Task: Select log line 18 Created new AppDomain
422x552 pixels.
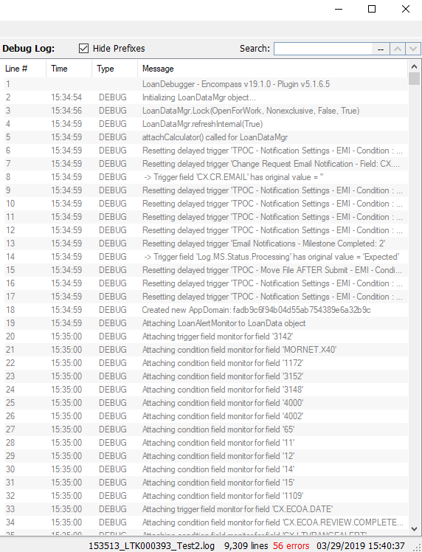Action: (206, 310)
